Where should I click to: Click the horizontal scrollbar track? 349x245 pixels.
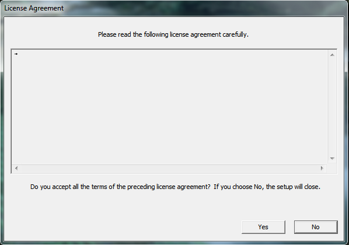[x=169, y=168]
